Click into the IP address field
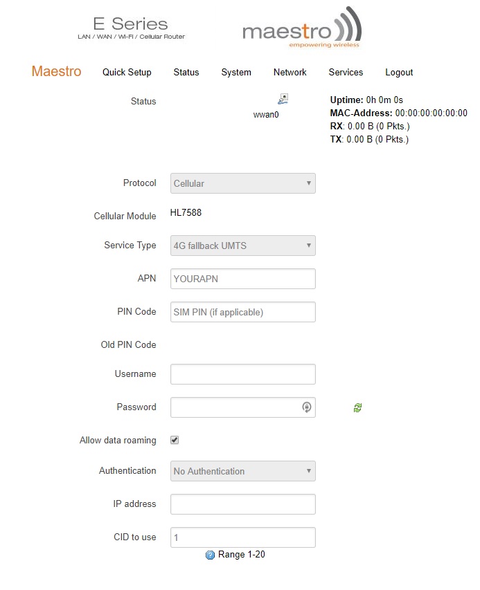The width and height of the screenshot is (480, 590). click(x=243, y=504)
